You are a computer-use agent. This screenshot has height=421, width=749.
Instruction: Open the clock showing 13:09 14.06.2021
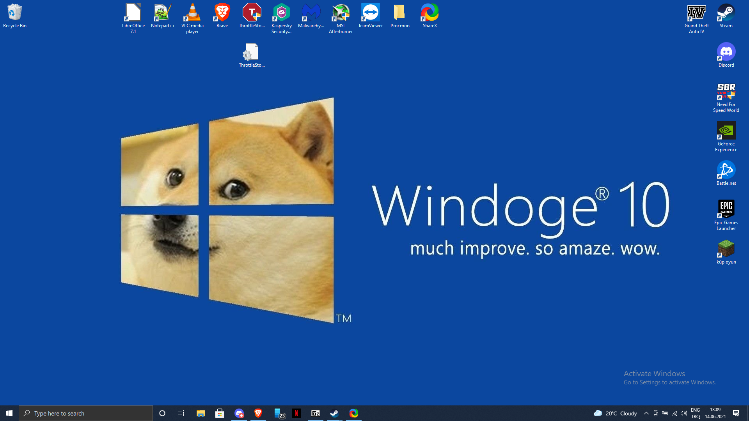(715, 413)
